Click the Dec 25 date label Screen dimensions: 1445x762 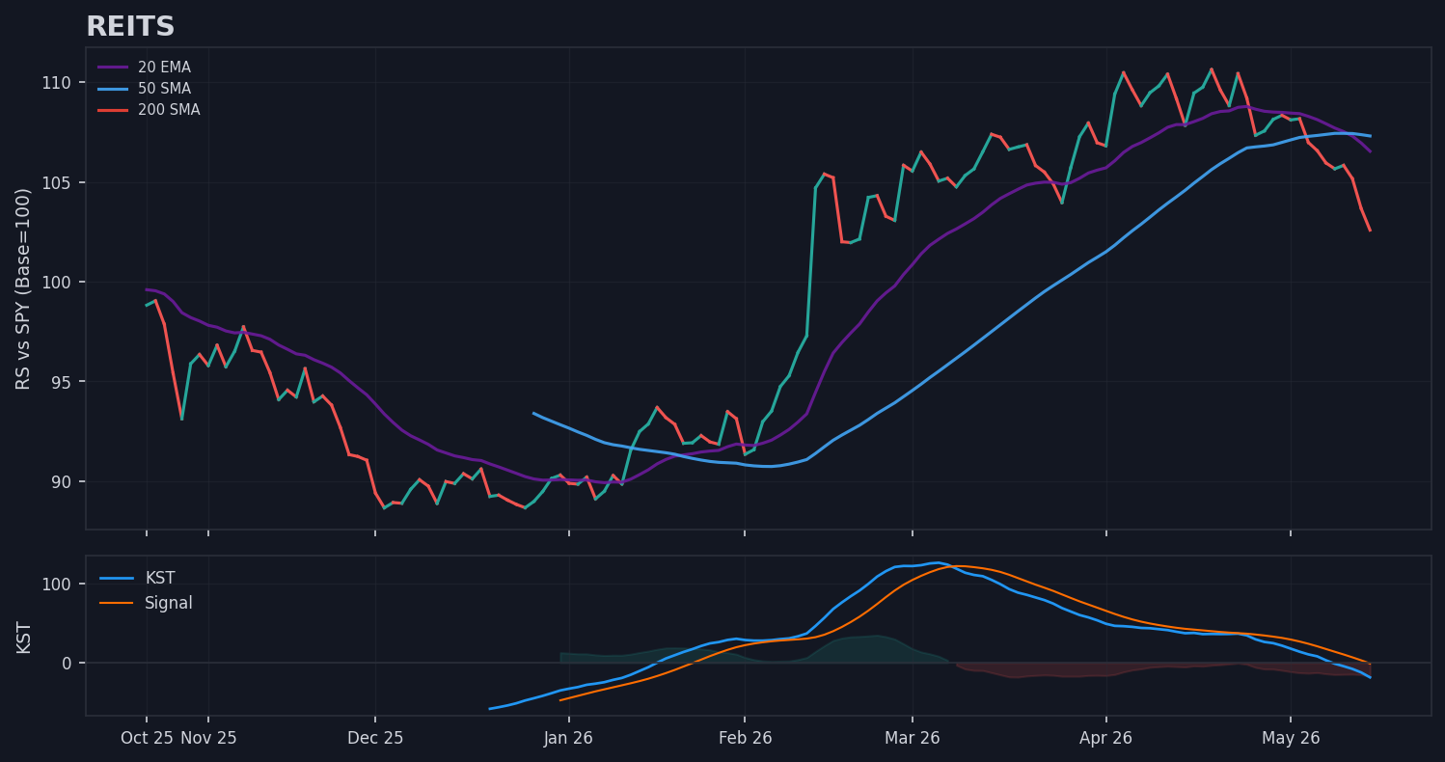click(x=375, y=738)
